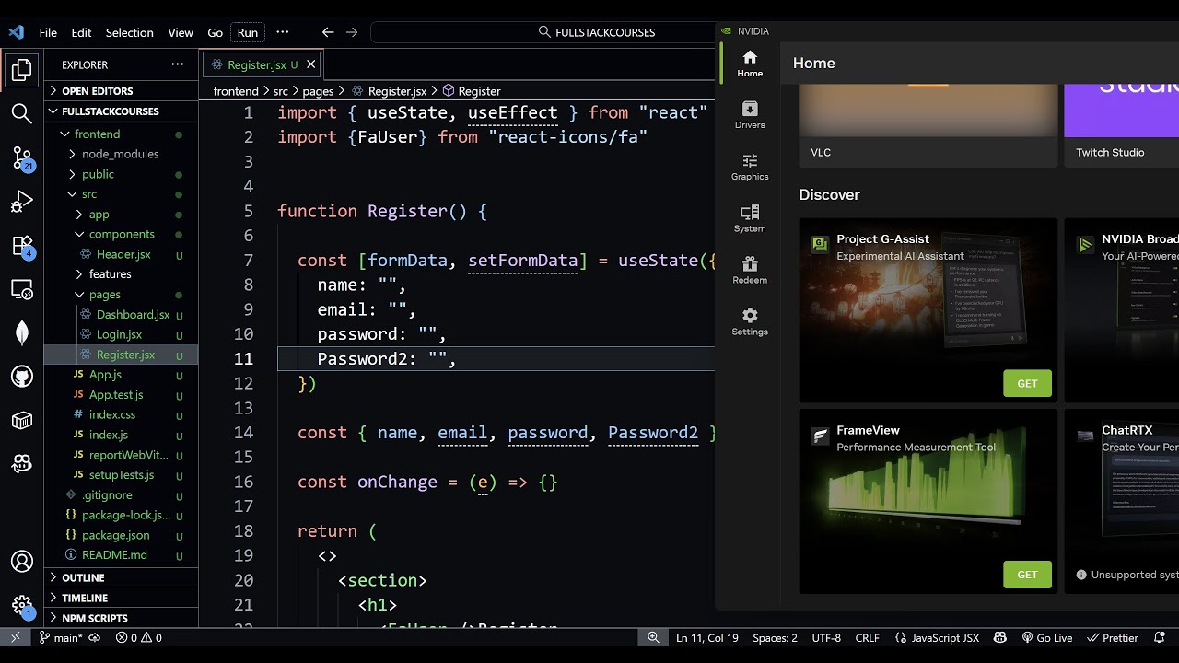Expand the NPM Scripts section

[121, 618]
